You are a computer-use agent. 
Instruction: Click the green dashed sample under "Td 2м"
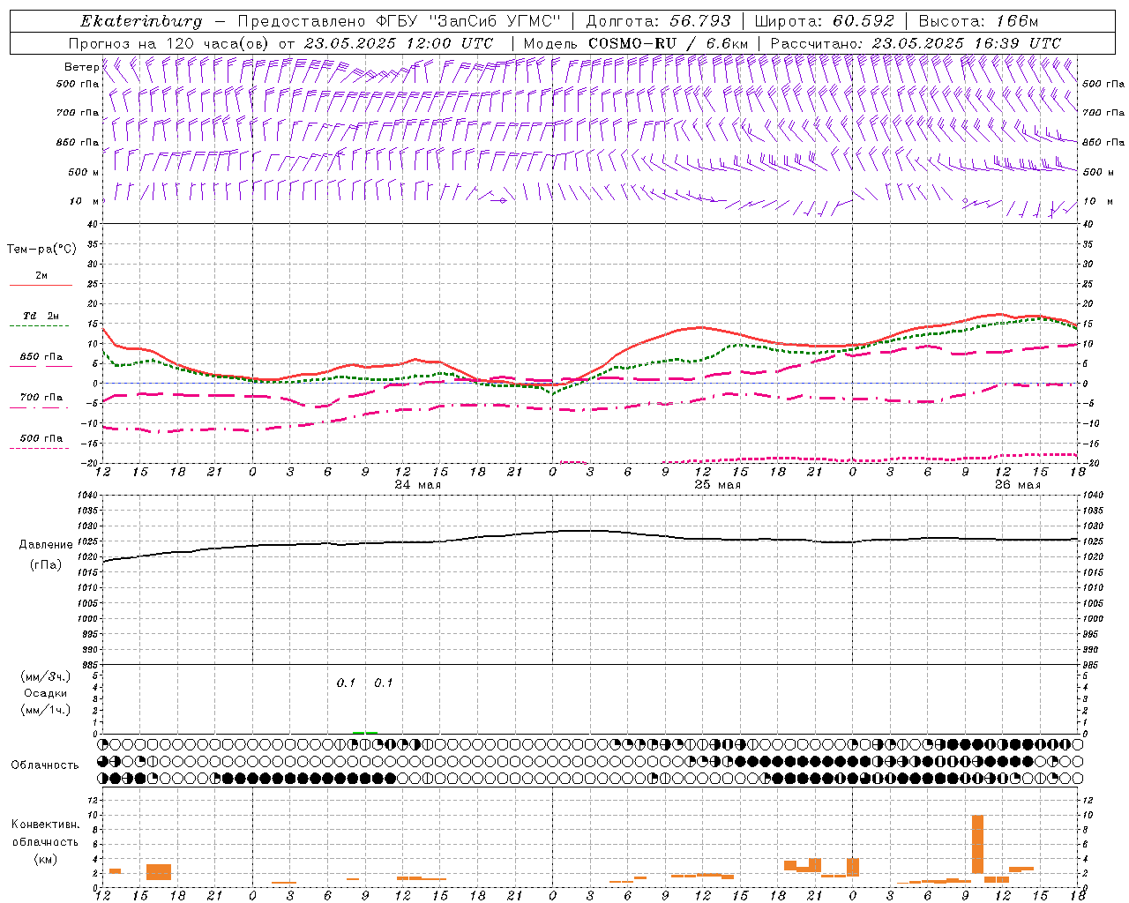(39, 326)
